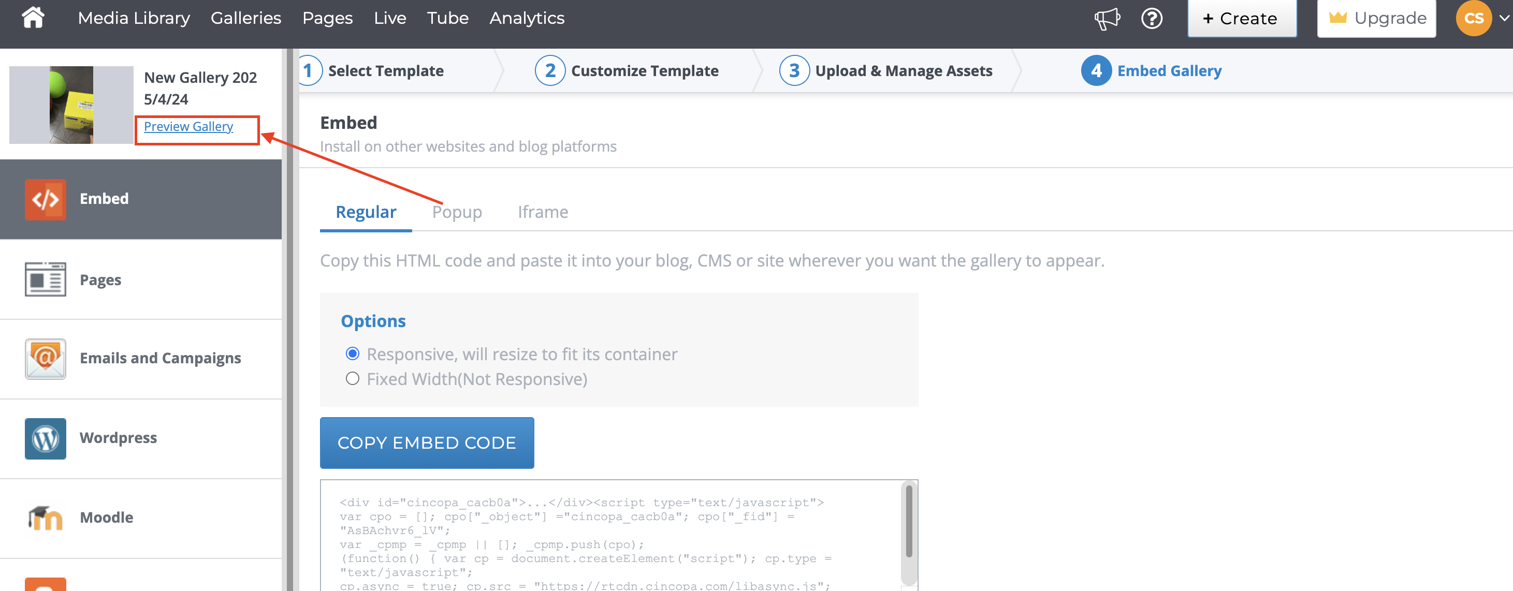Open Tube menu
This screenshot has height=591, width=1513.
coord(447,18)
